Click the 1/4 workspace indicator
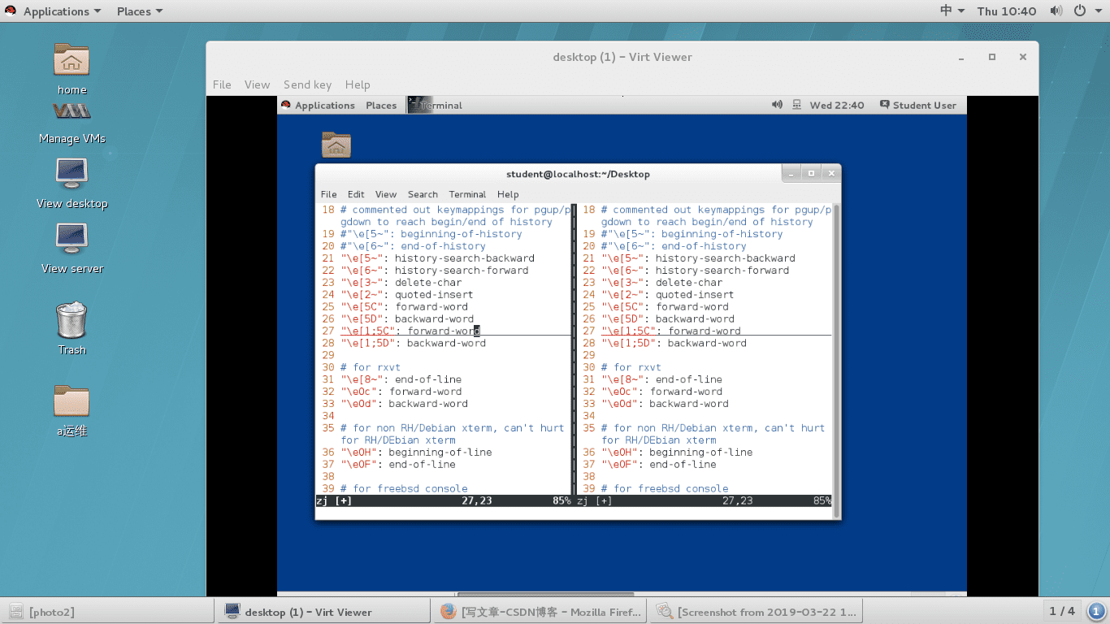The width and height of the screenshot is (1110, 624). click(1062, 611)
